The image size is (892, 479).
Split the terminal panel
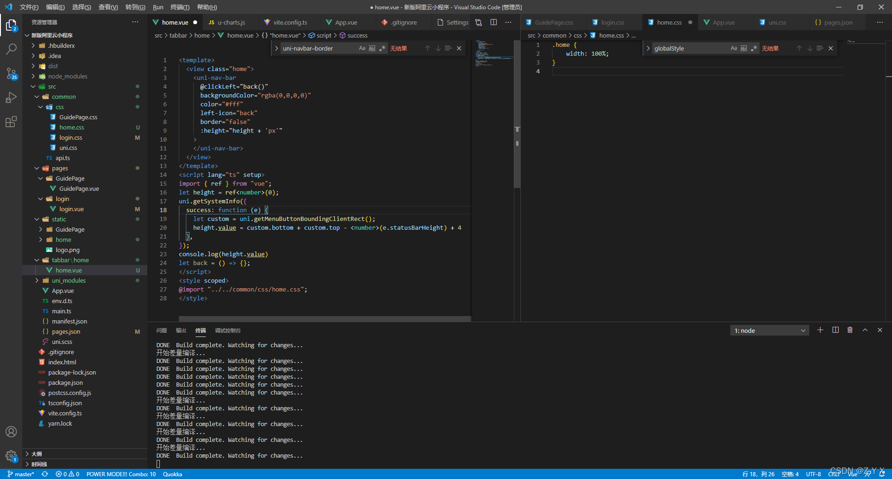click(835, 330)
